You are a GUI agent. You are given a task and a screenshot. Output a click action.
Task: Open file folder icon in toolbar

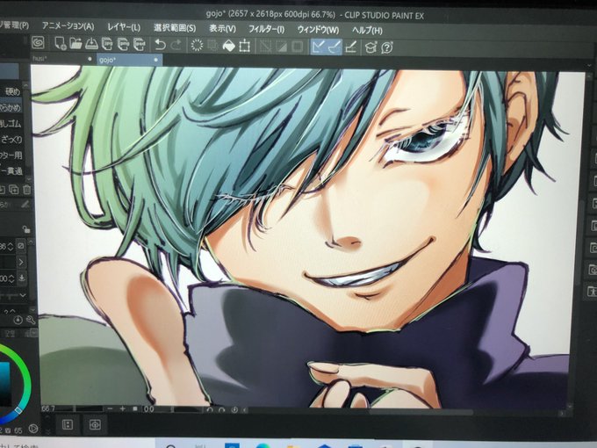[x=76, y=43]
